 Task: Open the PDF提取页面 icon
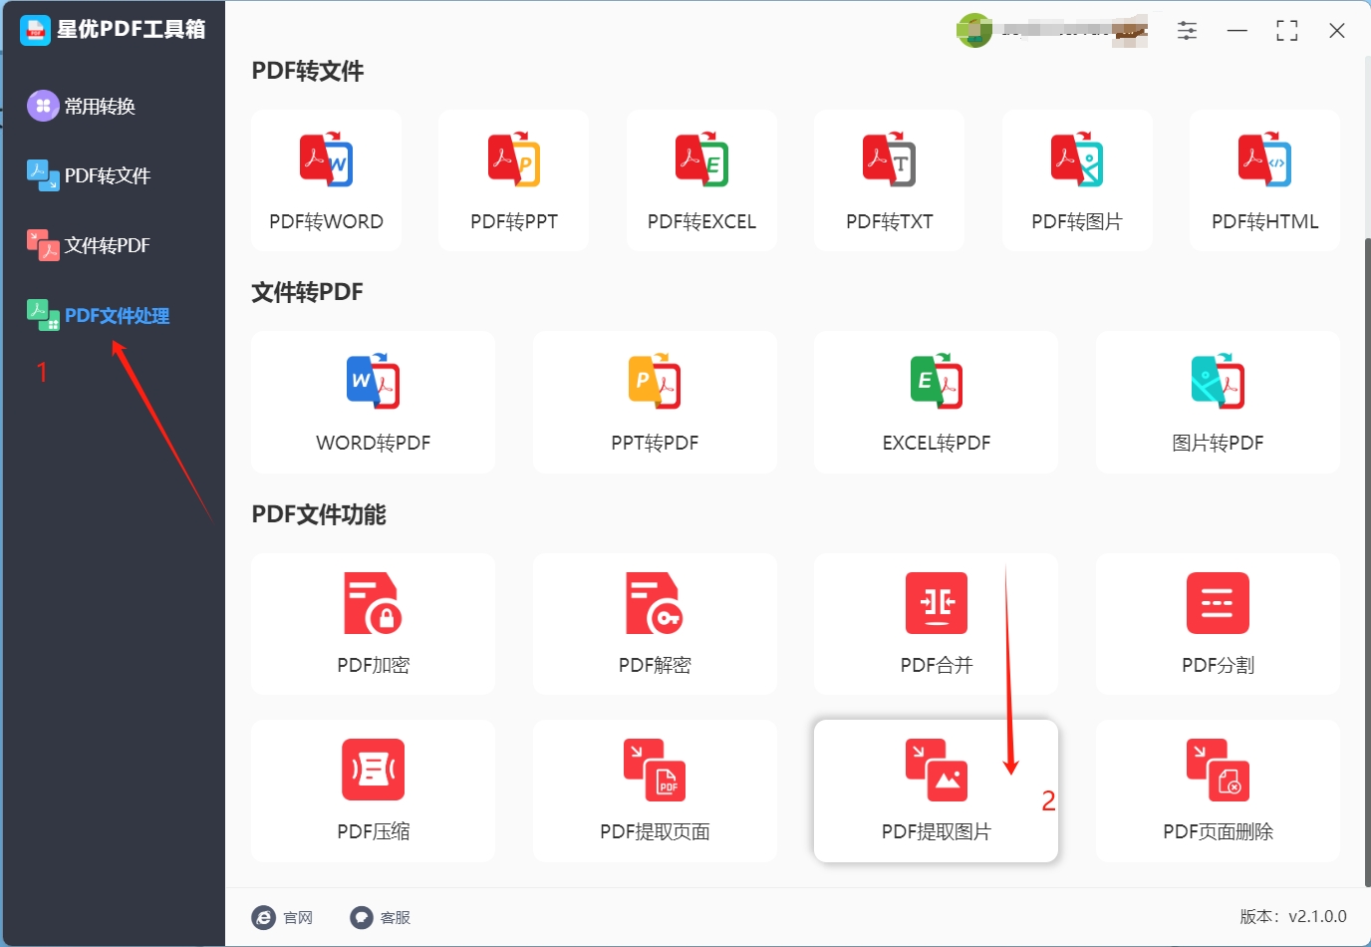tap(655, 770)
